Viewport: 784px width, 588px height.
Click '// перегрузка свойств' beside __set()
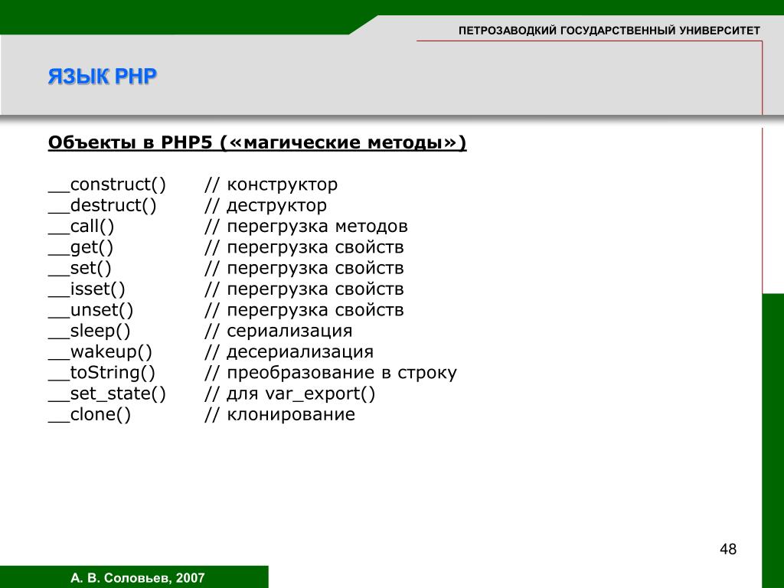(x=304, y=269)
